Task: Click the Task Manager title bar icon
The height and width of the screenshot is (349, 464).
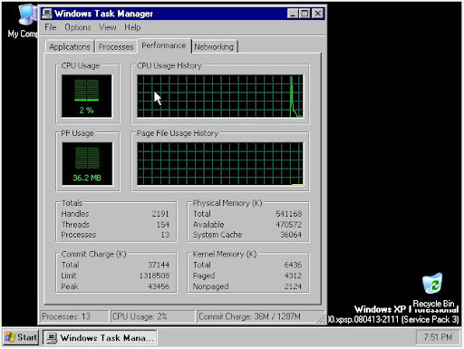Action: (47, 14)
